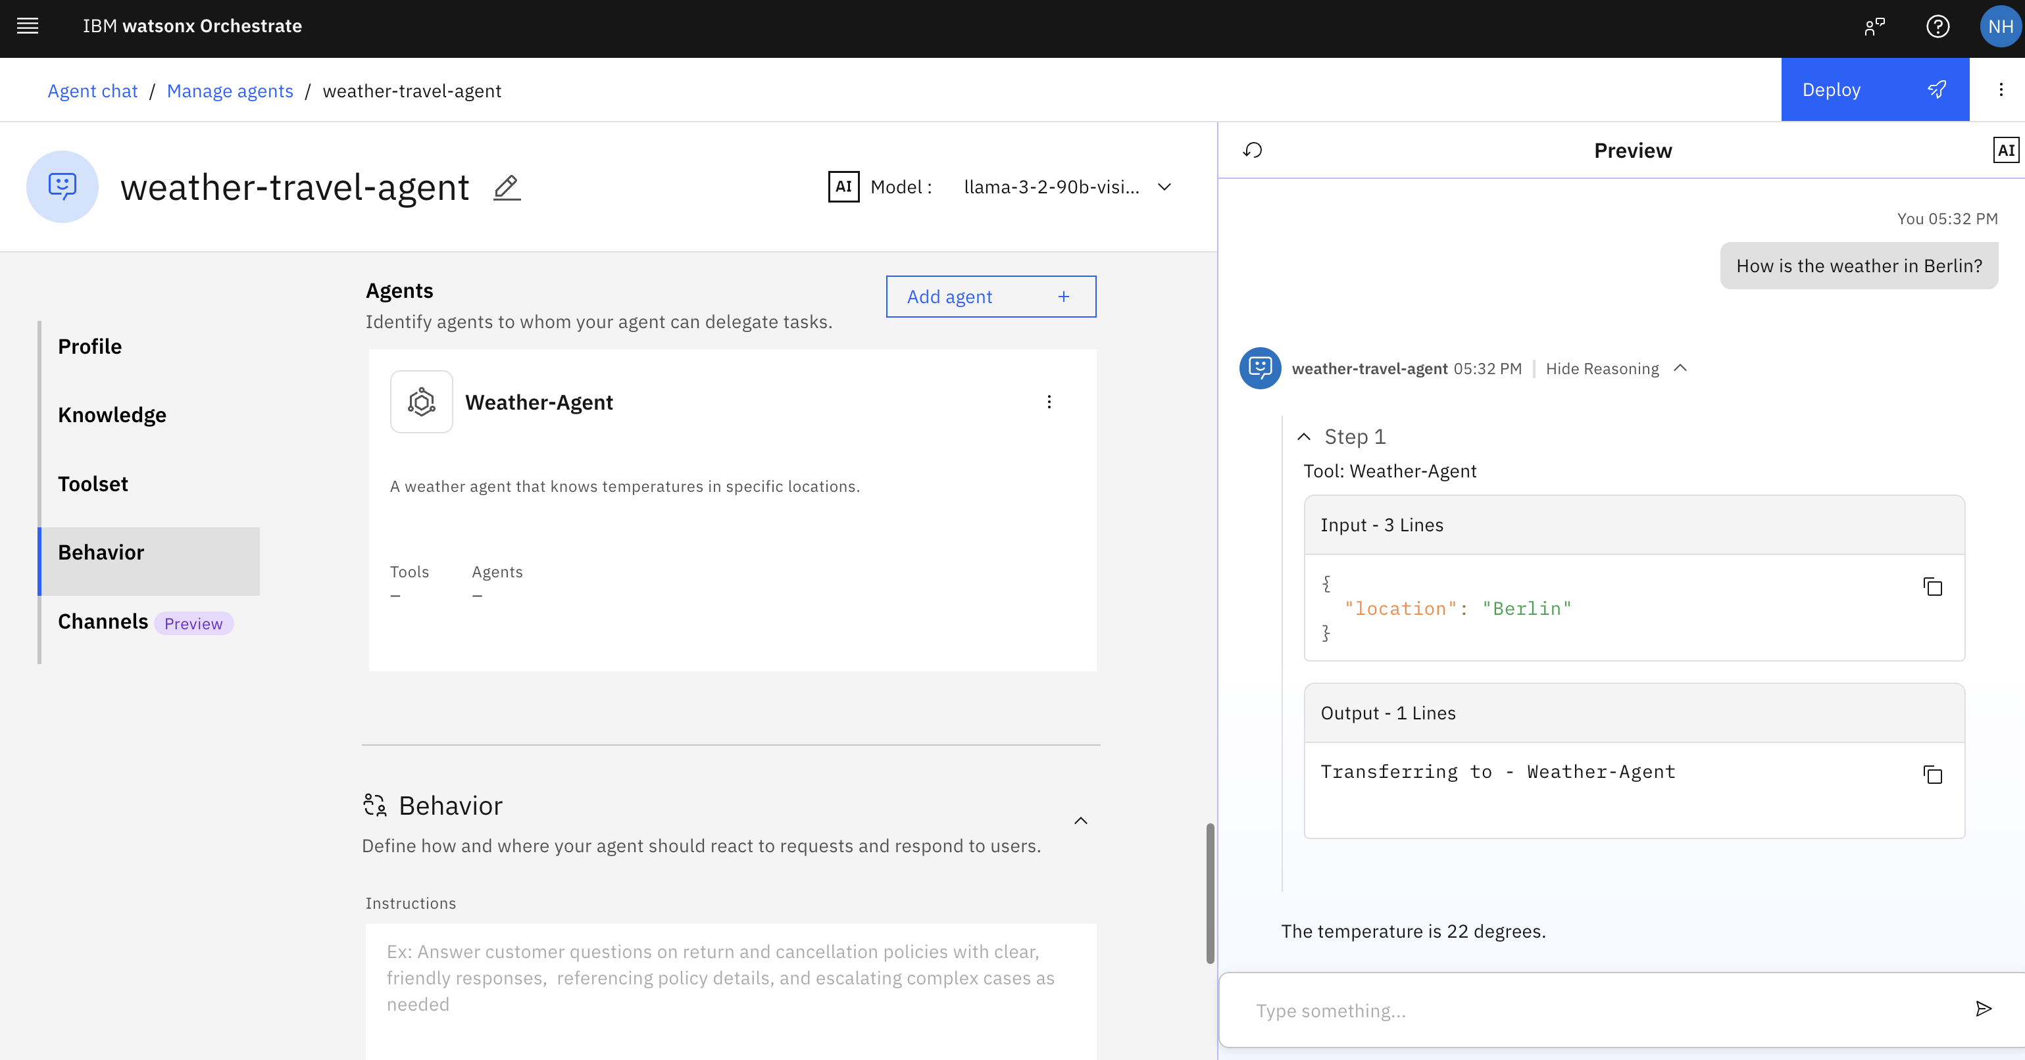Image resolution: width=2025 pixels, height=1060 pixels.
Task: Copy the Input JSON code block
Action: pos(1932,587)
